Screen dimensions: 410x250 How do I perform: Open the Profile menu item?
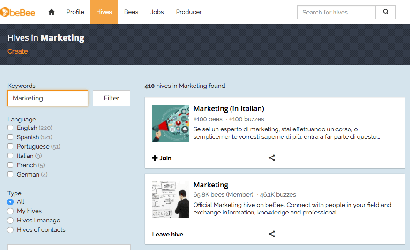pyautogui.click(x=75, y=12)
